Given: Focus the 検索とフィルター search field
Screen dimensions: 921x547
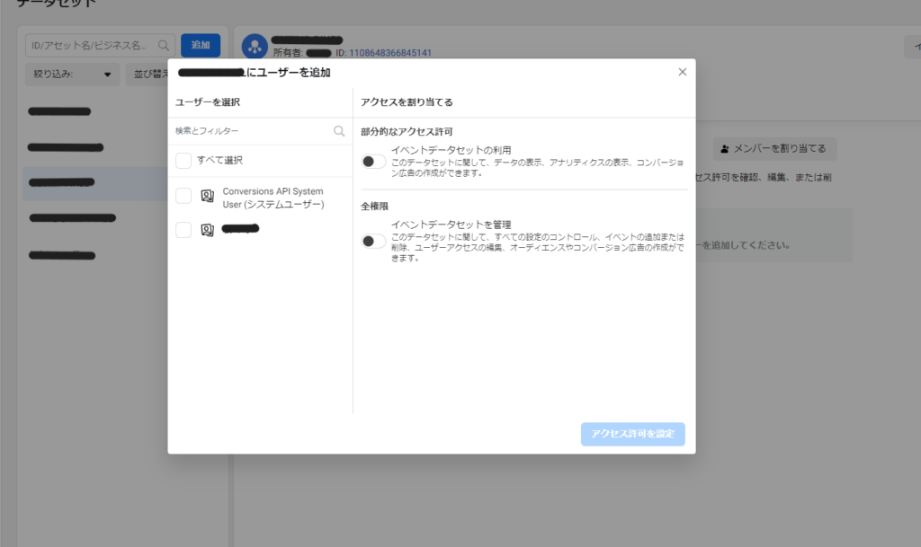Looking at the screenshot, I should click(x=252, y=131).
